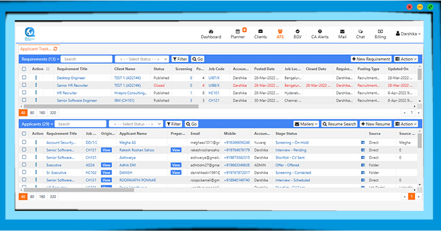Refresh the Applicant Track tab icon
The width and height of the screenshot is (441, 231).
[x=55, y=49]
